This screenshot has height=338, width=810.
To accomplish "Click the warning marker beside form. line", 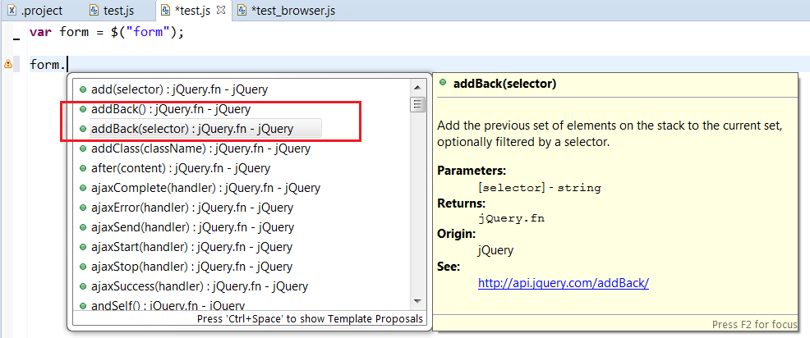I will click(x=8, y=64).
